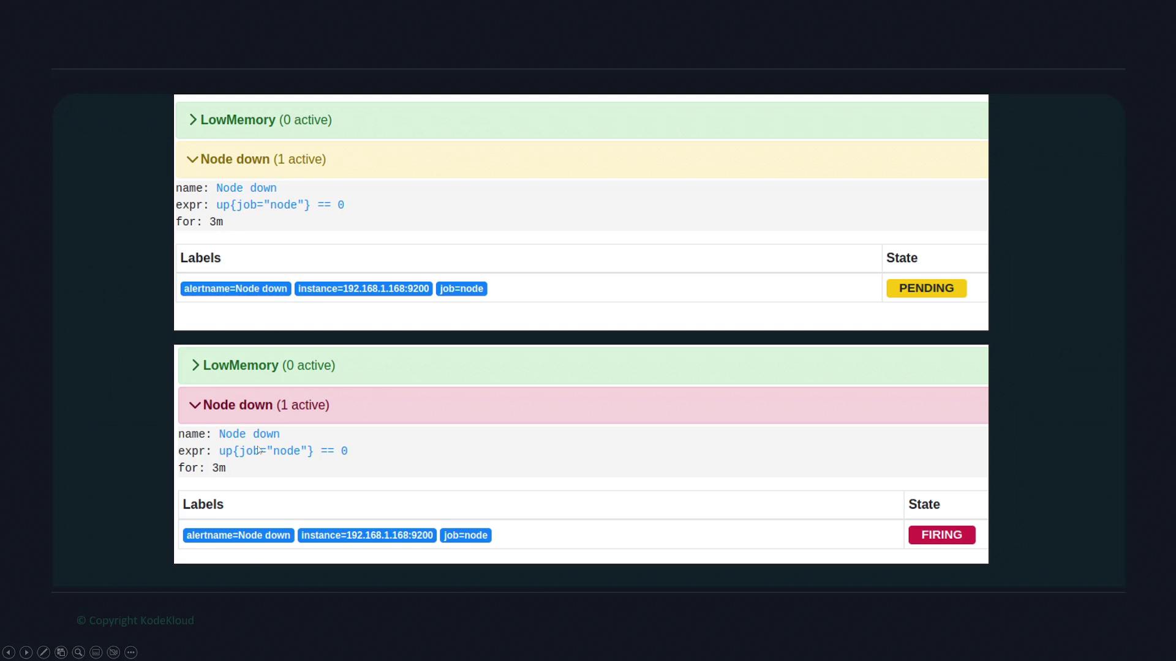Show all slides grid view

click(x=61, y=652)
